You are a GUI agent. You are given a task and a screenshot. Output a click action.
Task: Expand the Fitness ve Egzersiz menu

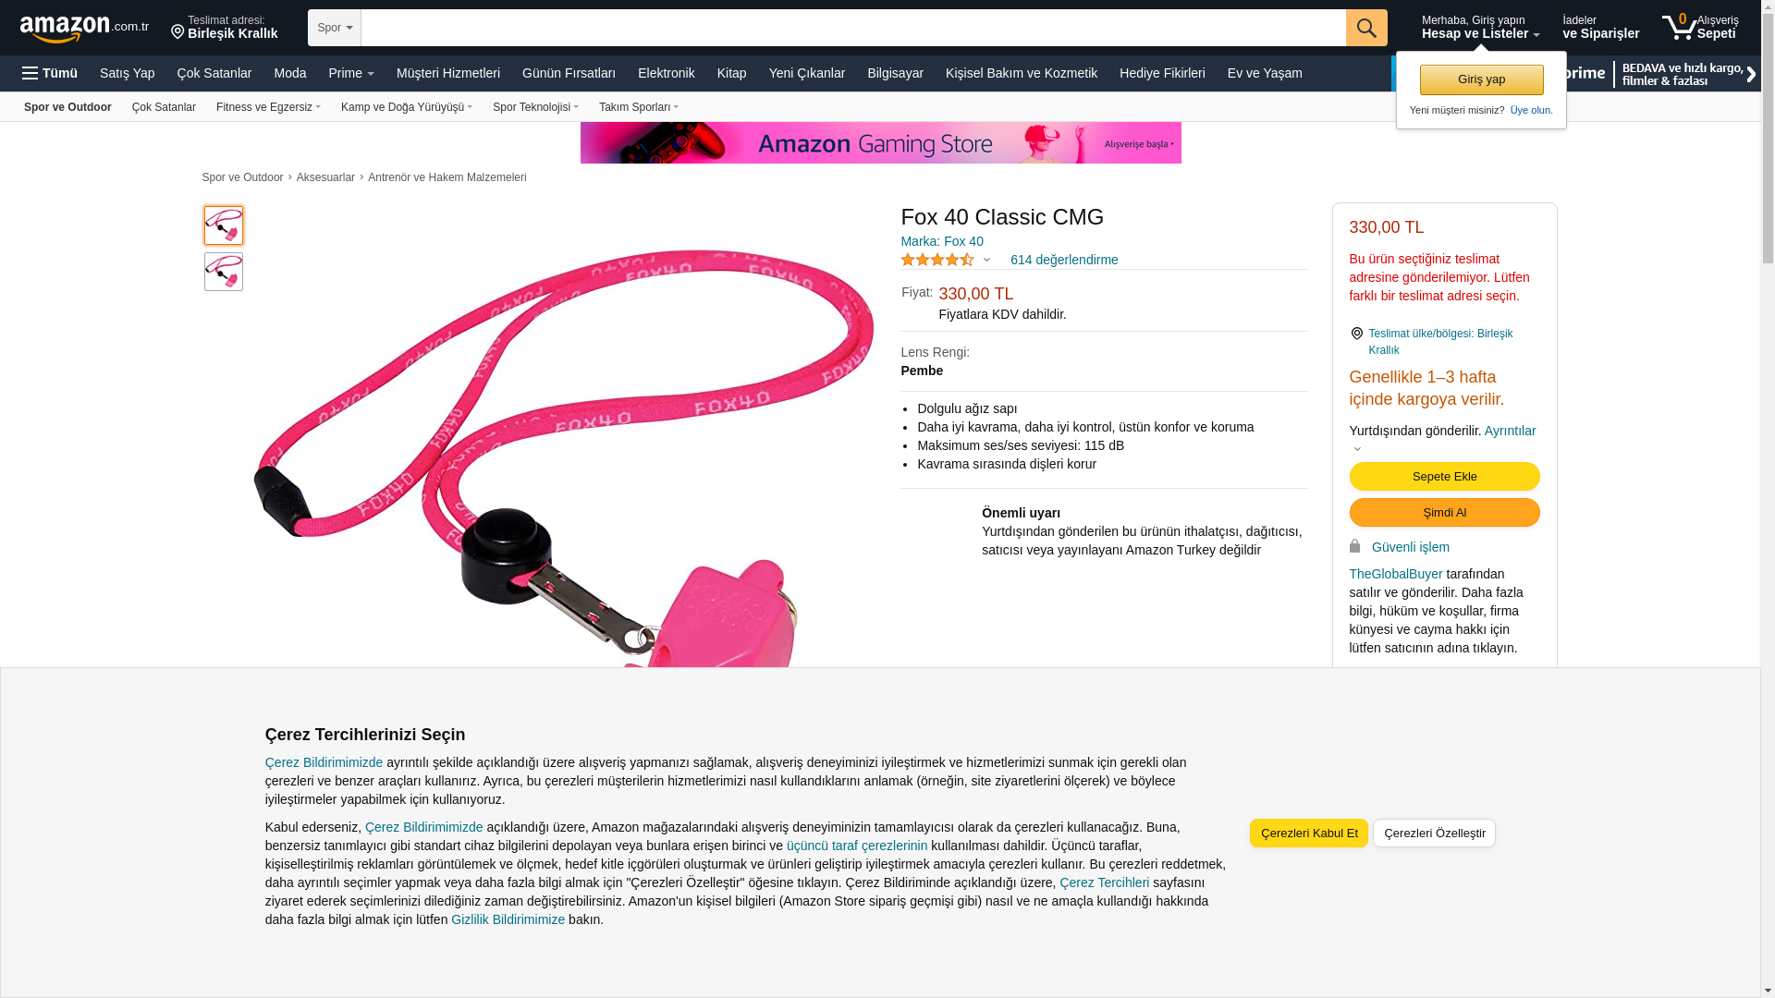(268, 107)
